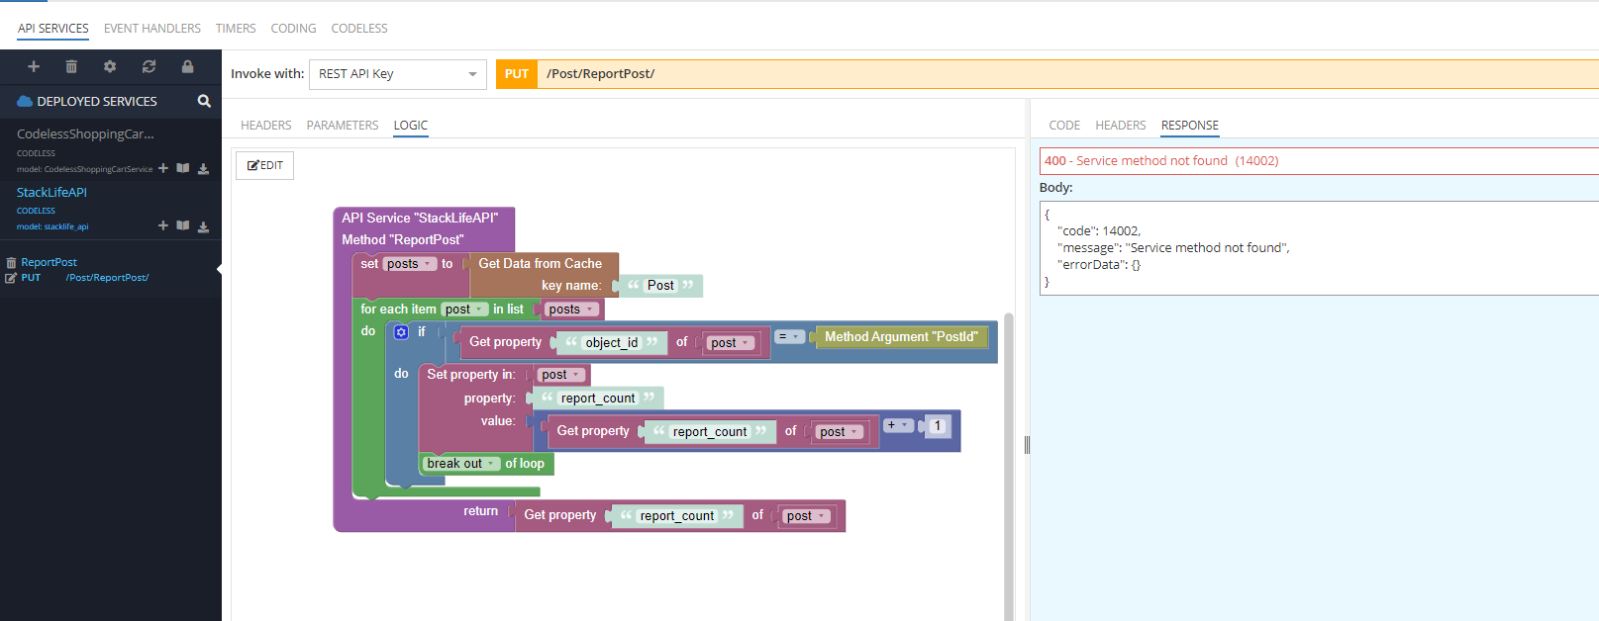The height and width of the screenshot is (621, 1599).
Task: Click the refresh services icon
Action: [x=149, y=67]
